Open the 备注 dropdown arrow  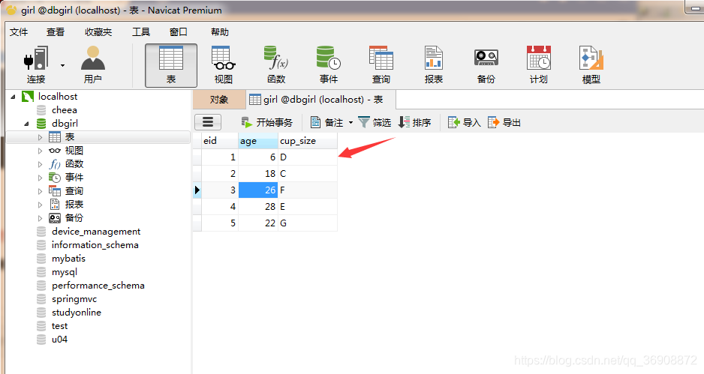[x=350, y=122]
